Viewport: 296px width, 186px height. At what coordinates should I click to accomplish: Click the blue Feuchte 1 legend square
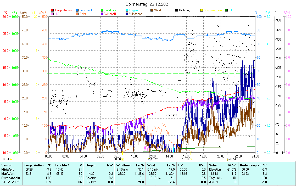77,10
